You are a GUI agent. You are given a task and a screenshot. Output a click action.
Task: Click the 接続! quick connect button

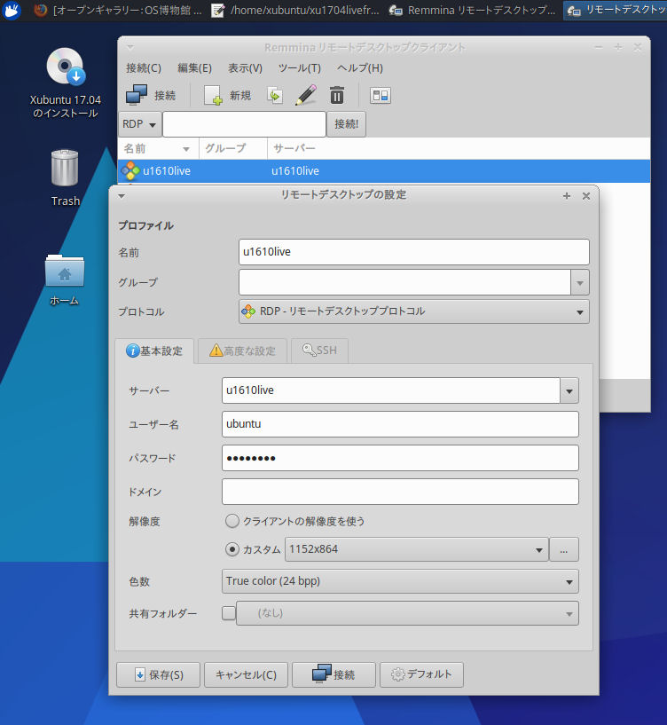coord(346,124)
